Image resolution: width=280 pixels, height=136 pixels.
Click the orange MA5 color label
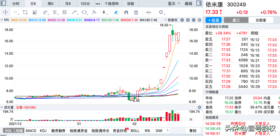19,20
